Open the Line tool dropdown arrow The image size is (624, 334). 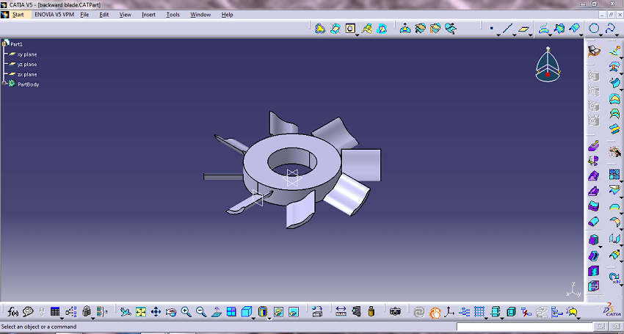pyautogui.click(x=514, y=35)
